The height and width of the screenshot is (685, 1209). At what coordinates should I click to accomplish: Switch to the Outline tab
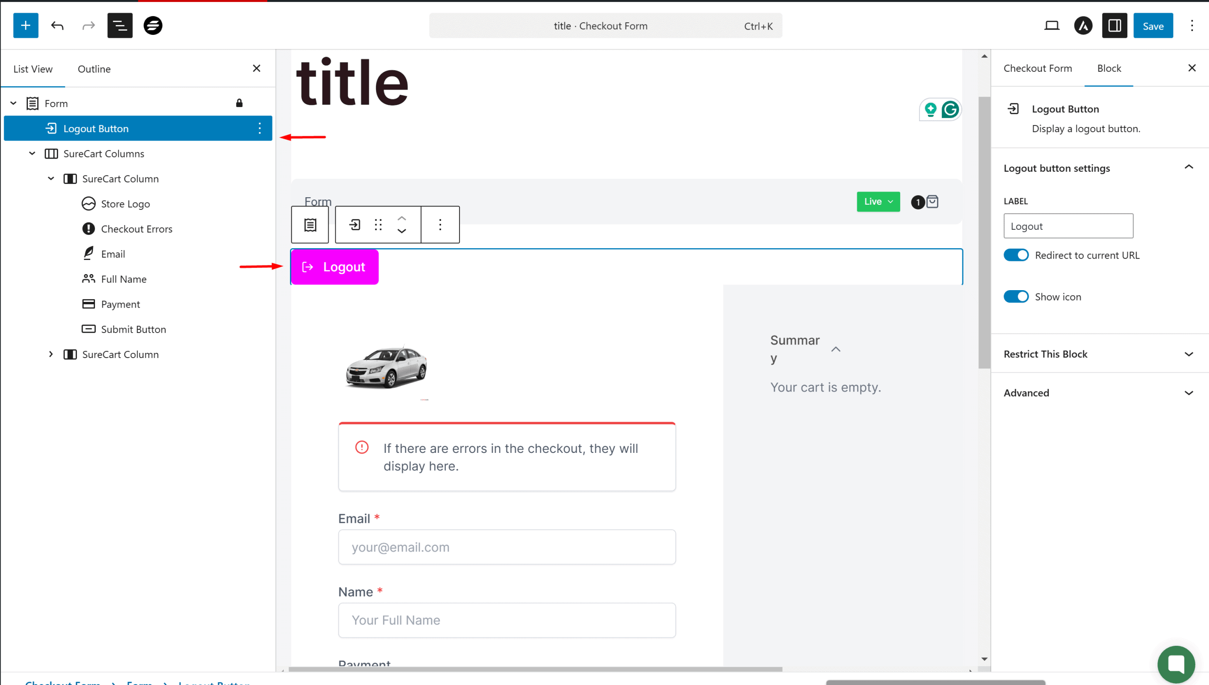[94, 69]
